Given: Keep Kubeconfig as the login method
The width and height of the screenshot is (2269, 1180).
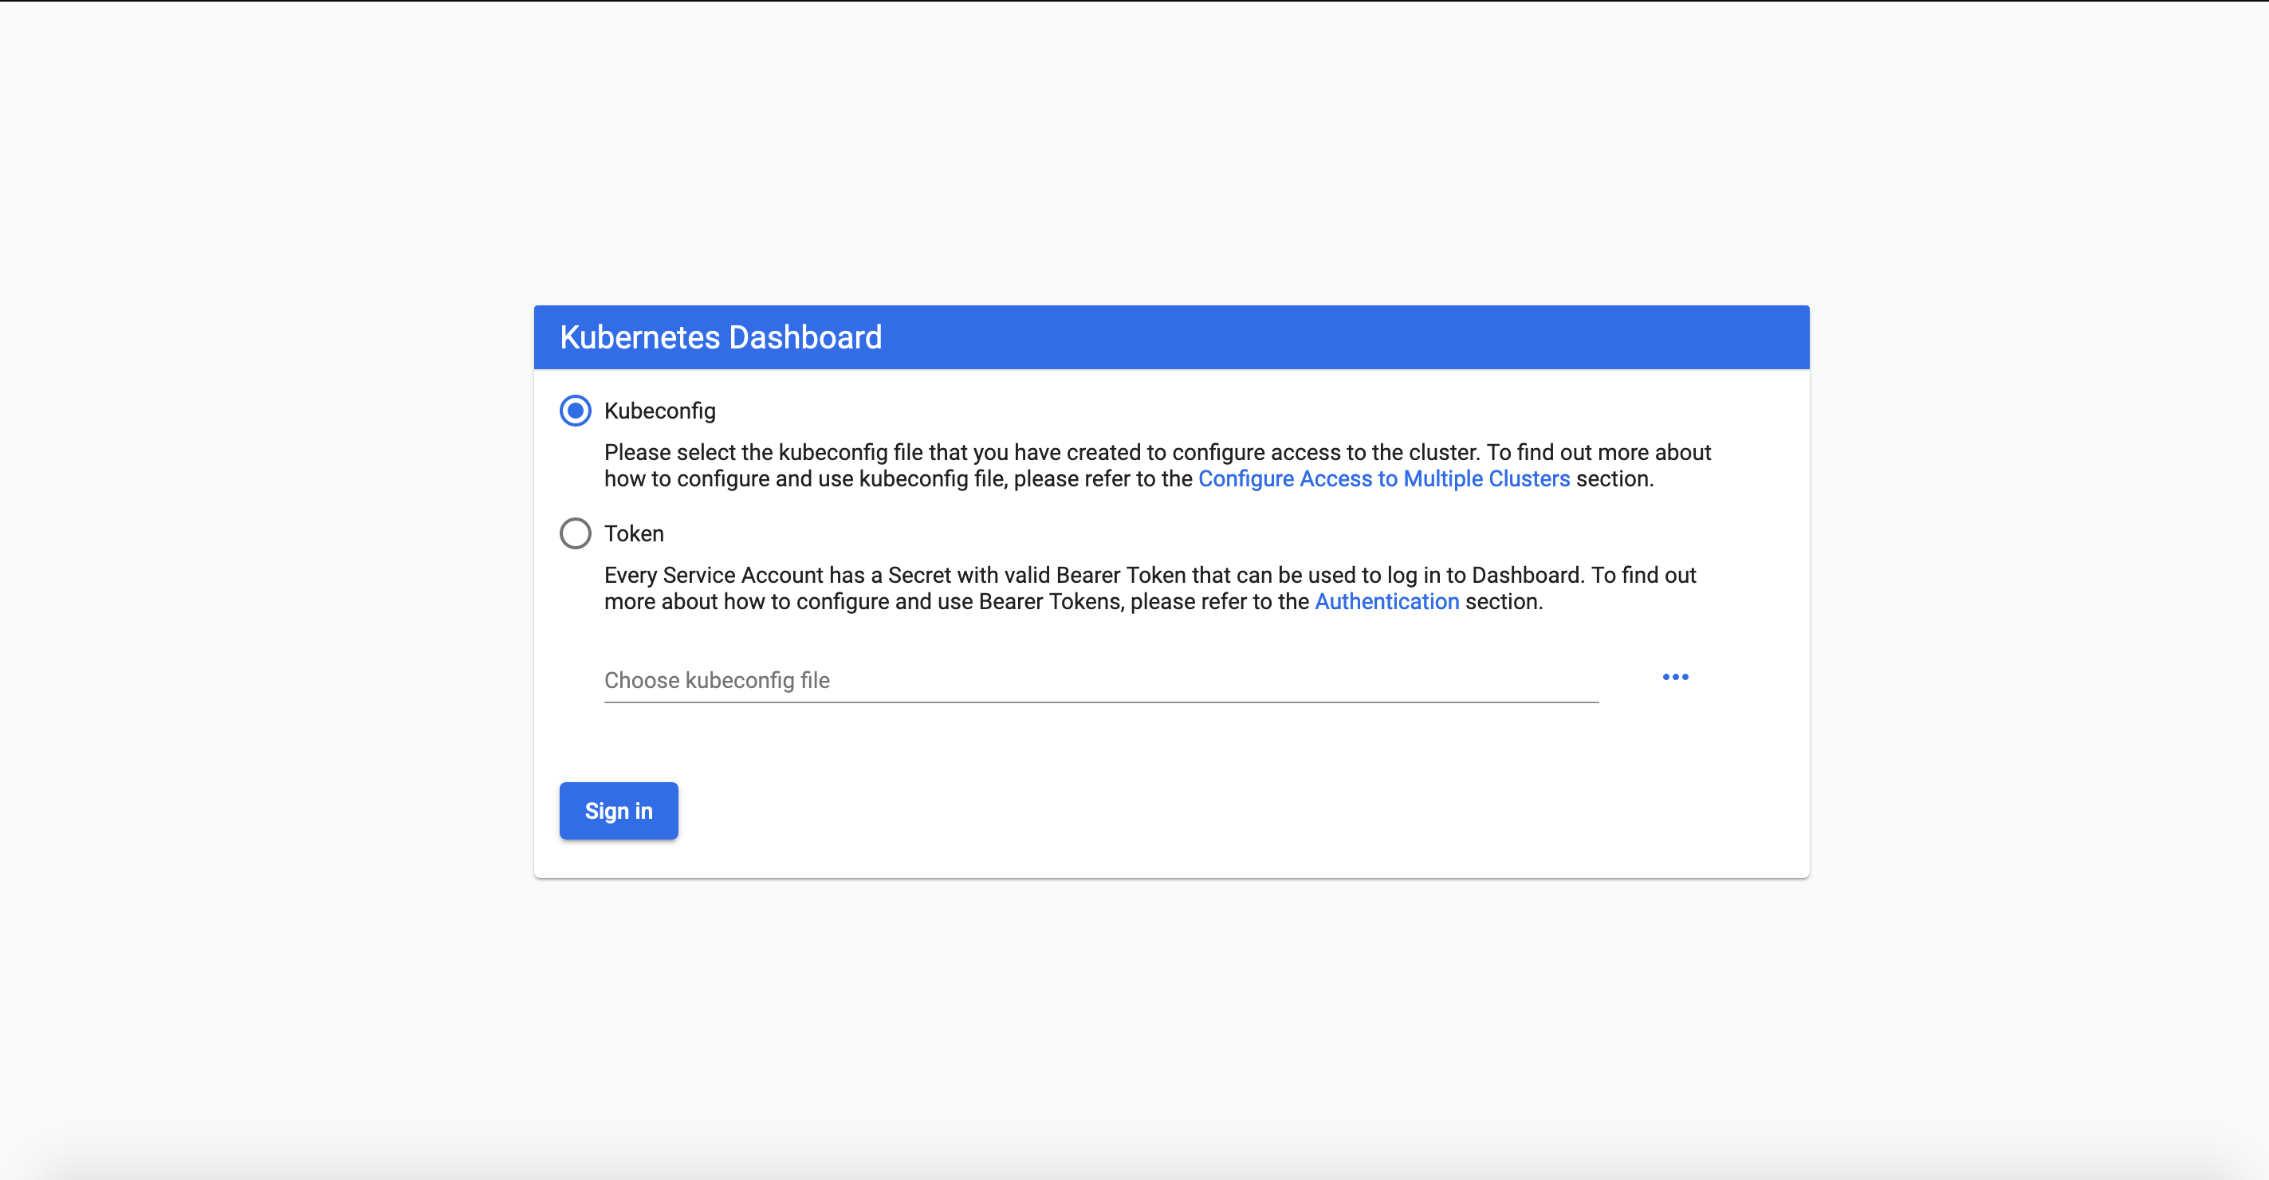Looking at the screenshot, I should [x=575, y=411].
